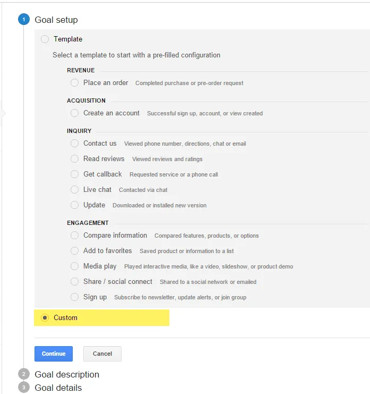
Task: Choose Compare information radio button
Action: click(x=74, y=236)
